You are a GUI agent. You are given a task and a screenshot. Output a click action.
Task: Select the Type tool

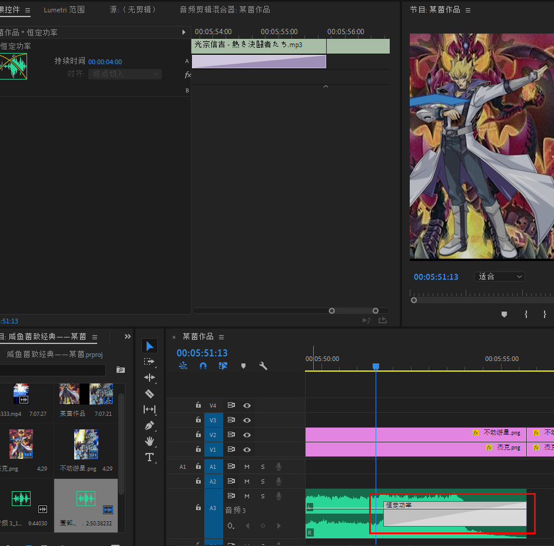(x=150, y=457)
